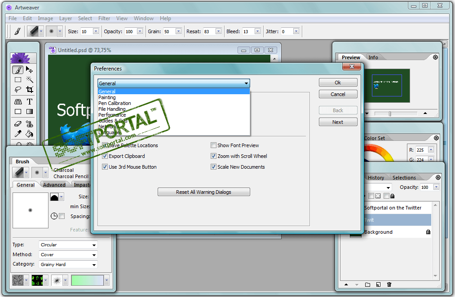The width and height of the screenshot is (455, 297).
Task: Click the Ok button
Action: click(x=338, y=83)
